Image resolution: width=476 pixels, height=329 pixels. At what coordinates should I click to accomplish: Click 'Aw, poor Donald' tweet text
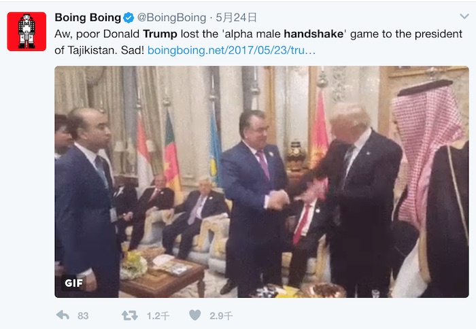97,34
